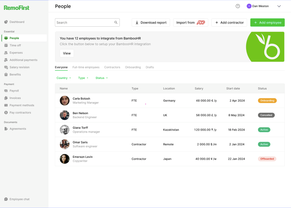This screenshot has height=208, width=291.
Task: Switch to Full-time employees tab
Action: (86, 67)
